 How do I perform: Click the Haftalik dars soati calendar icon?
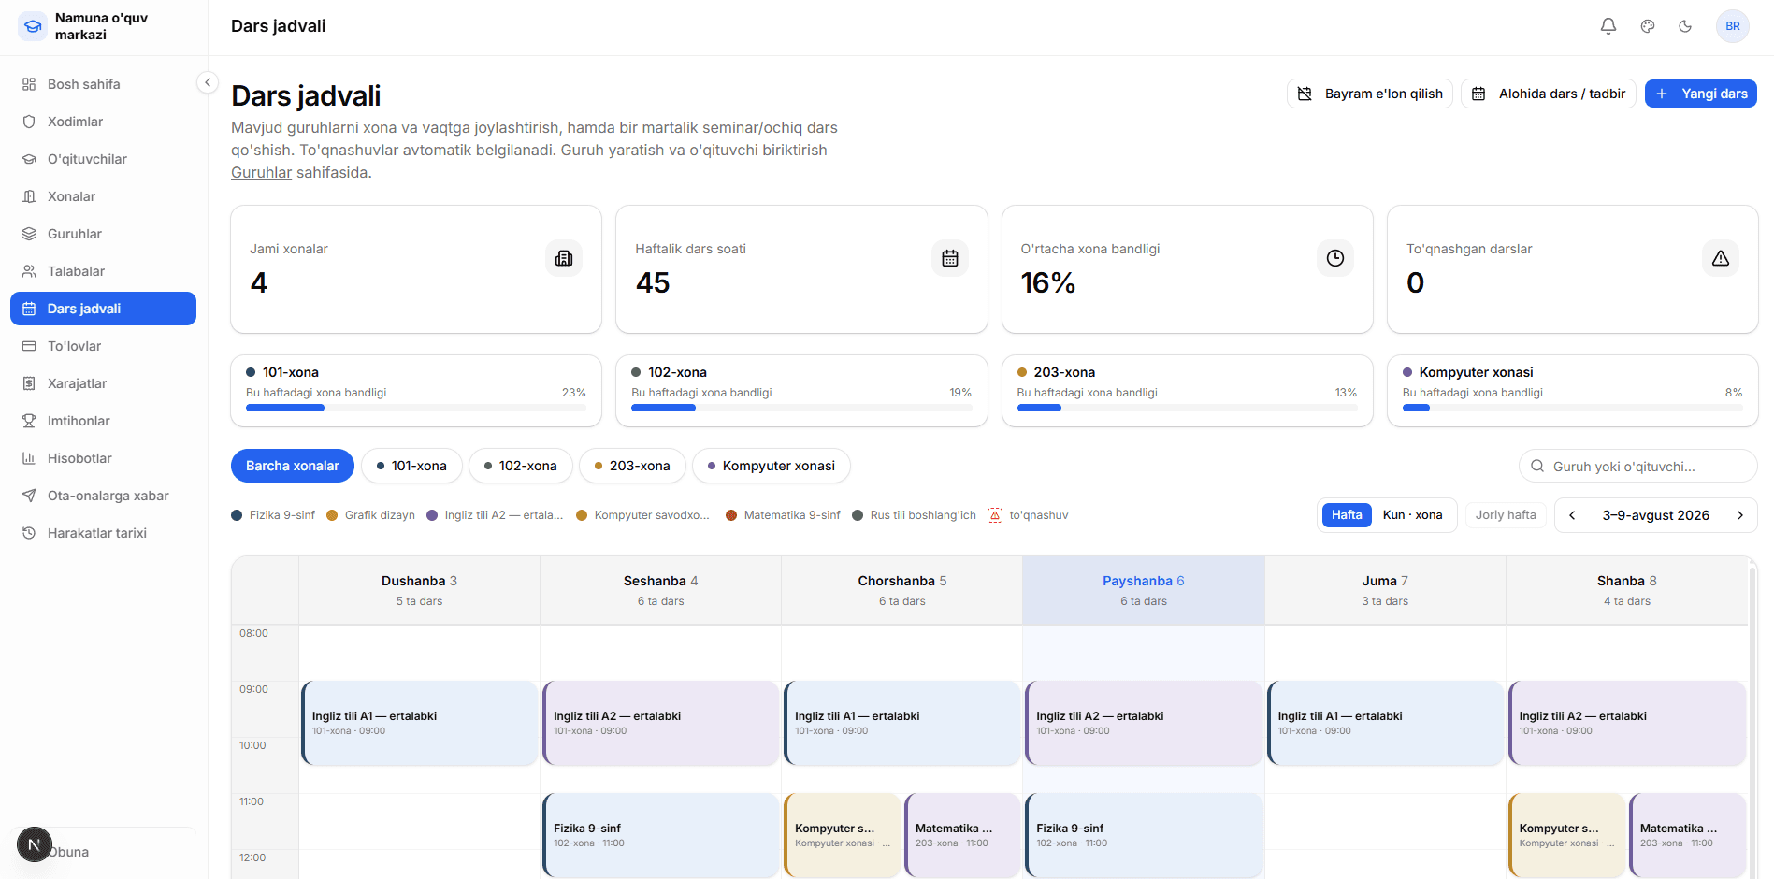pos(950,258)
